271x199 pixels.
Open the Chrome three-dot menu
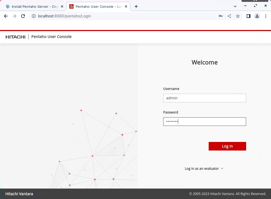[x=266, y=16]
